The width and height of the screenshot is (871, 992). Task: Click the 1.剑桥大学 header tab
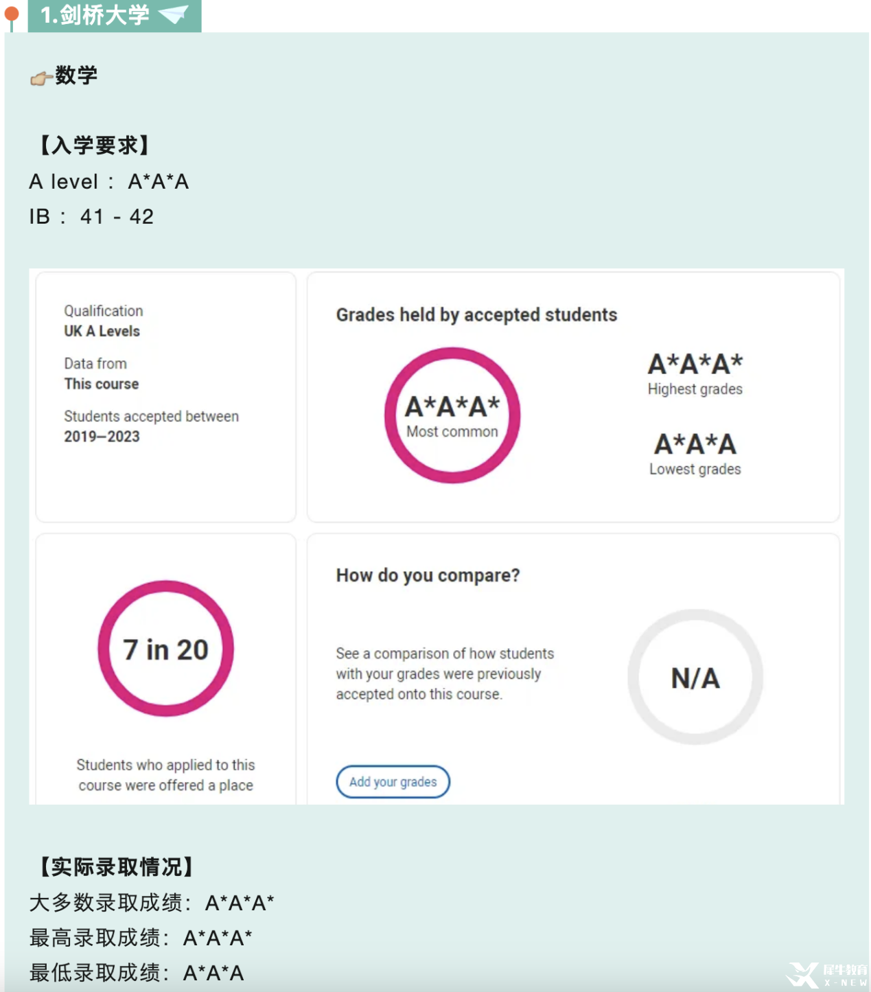point(115,15)
